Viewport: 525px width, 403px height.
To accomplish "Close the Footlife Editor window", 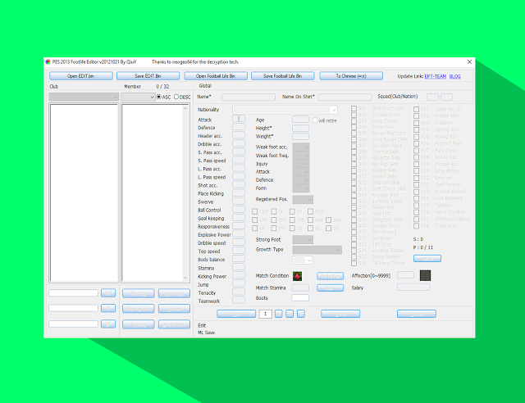I will pyautogui.click(x=469, y=62).
